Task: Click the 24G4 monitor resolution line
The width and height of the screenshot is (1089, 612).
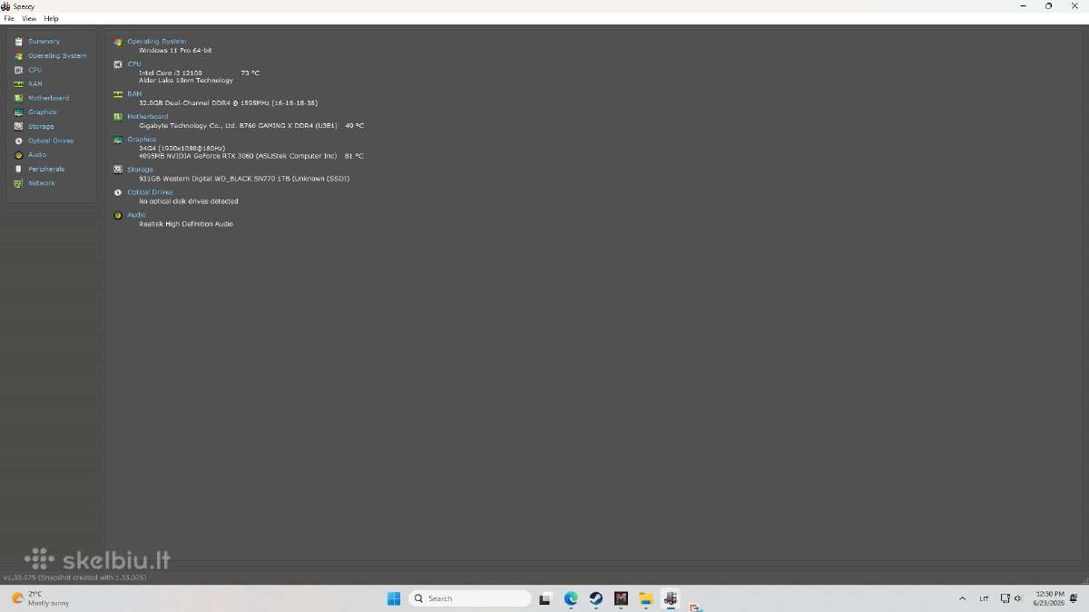Action: click(x=181, y=148)
